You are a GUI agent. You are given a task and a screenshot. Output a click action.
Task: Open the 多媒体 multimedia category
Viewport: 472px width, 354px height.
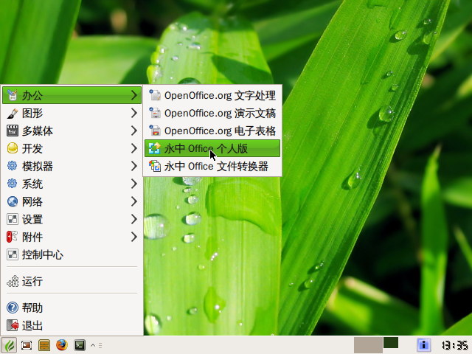[72, 131]
